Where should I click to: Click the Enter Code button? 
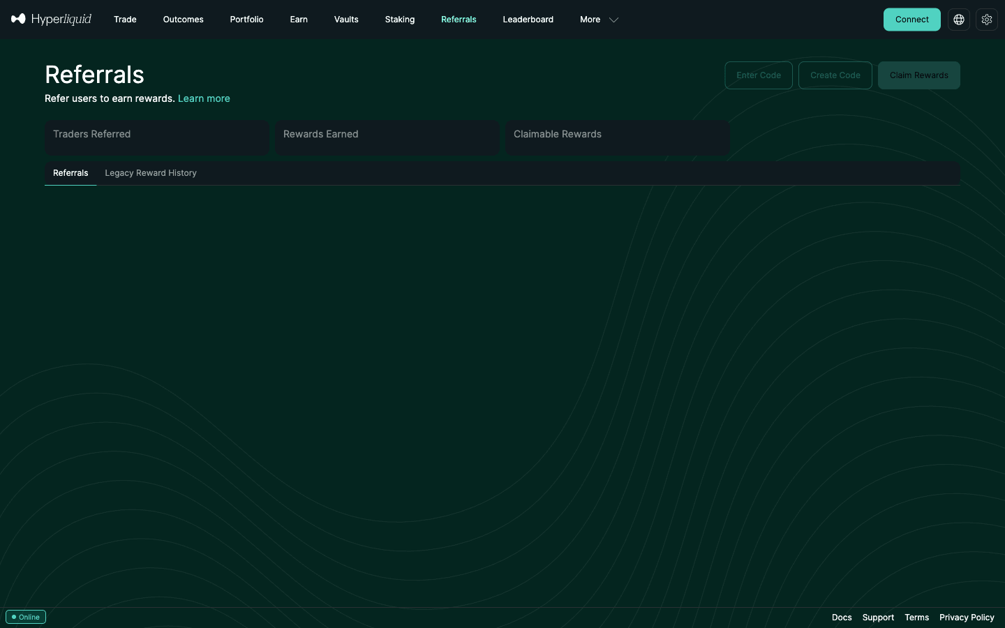(x=759, y=75)
